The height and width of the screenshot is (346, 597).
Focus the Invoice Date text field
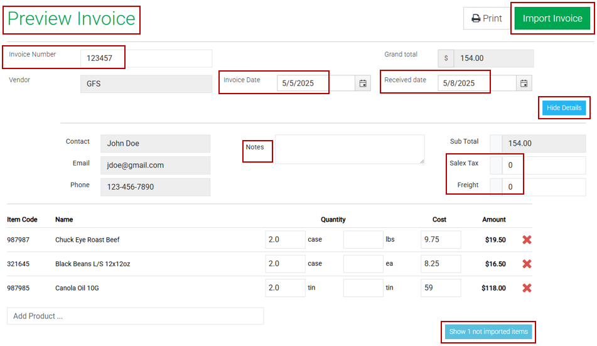(315, 84)
